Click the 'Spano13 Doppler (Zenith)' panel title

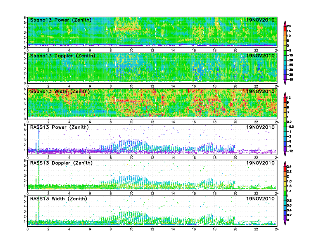click(x=63, y=55)
